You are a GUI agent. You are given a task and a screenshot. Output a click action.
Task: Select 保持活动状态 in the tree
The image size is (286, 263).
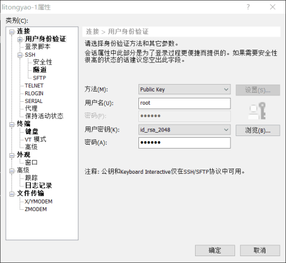44,116
